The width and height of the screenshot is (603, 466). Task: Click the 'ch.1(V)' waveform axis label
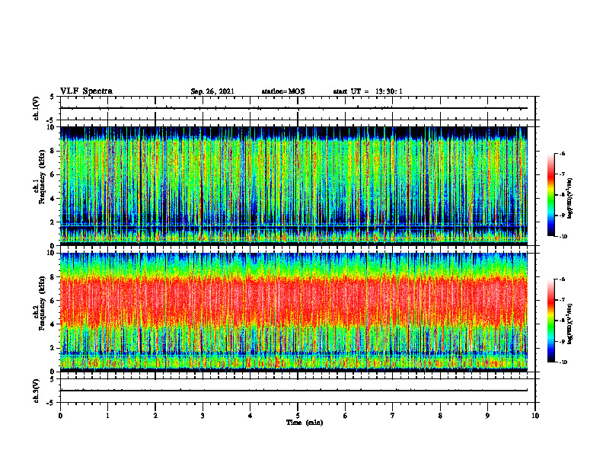point(36,108)
